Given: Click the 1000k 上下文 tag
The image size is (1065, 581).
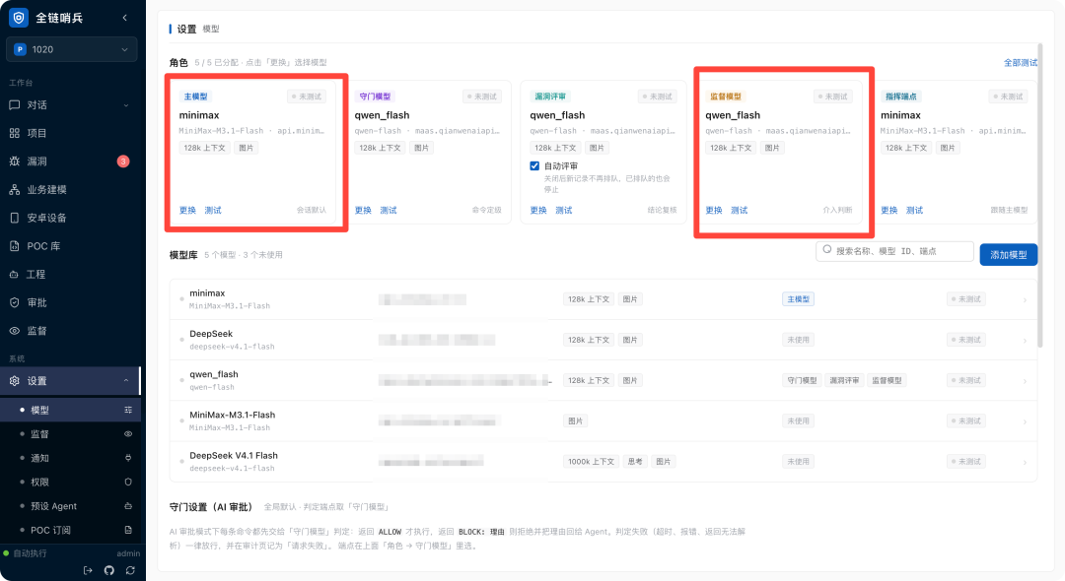Looking at the screenshot, I should (591, 462).
